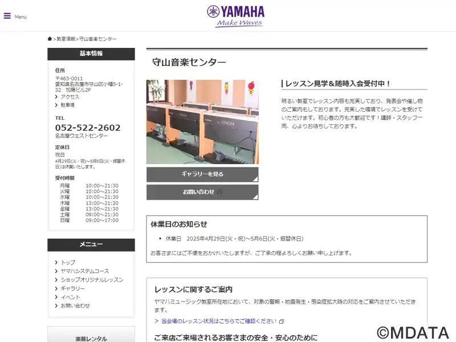The width and height of the screenshot is (456, 342).
Task: Click the ギャラリーを見る button
Action: 202,174
